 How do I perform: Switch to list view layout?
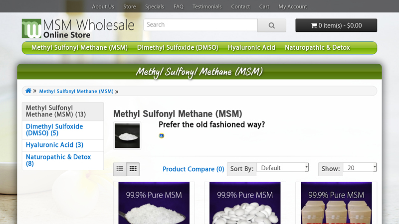(x=120, y=169)
